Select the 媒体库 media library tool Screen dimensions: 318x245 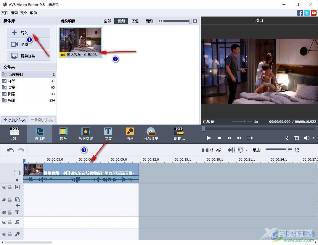[x=40, y=134]
